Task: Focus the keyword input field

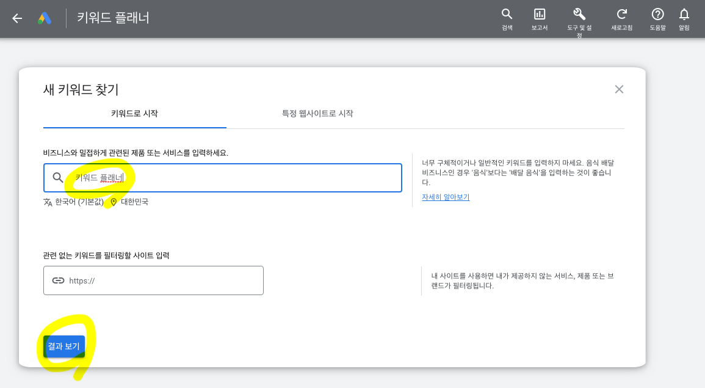Action: 223,178
